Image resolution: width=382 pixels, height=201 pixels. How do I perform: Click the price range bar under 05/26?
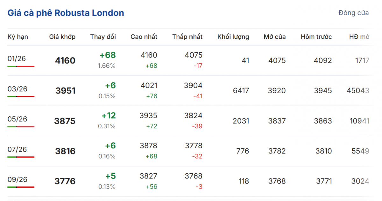pyautogui.click(x=21, y=127)
